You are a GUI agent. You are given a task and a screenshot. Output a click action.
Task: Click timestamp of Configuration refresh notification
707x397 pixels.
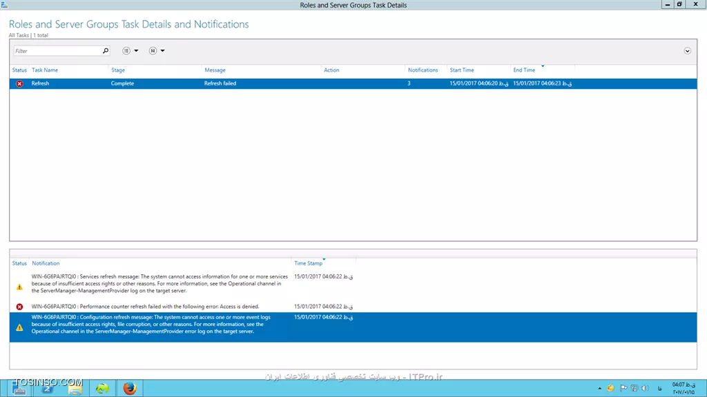coord(323,317)
